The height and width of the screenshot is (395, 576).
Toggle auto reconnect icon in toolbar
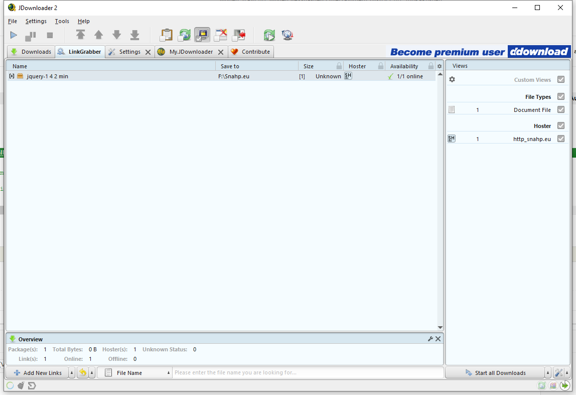coord(185,35)
